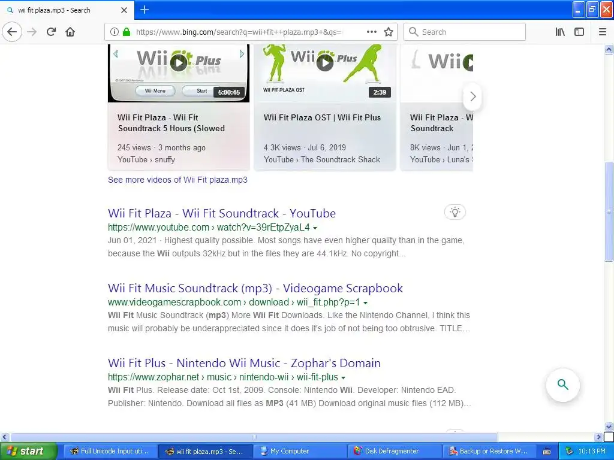This screenshot has height=460, width=614.
Task: Click the right arrow on first video thumbnail
Action: pos(242,53)
